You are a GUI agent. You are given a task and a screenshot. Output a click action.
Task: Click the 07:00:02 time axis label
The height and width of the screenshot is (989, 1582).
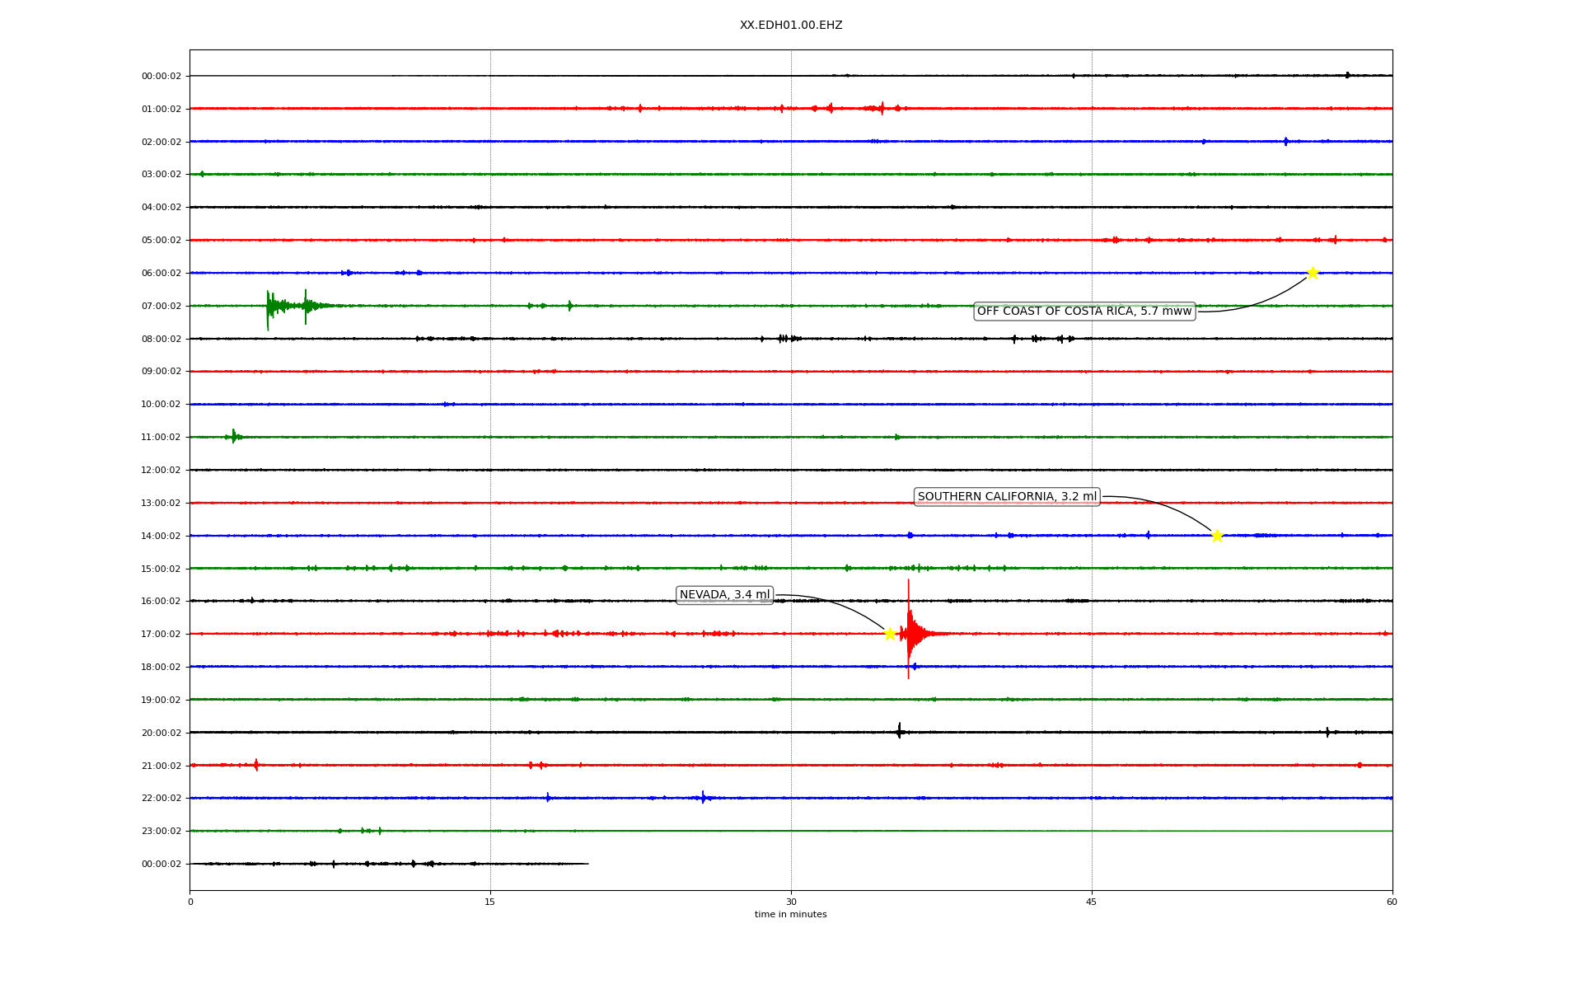[161, 307]
